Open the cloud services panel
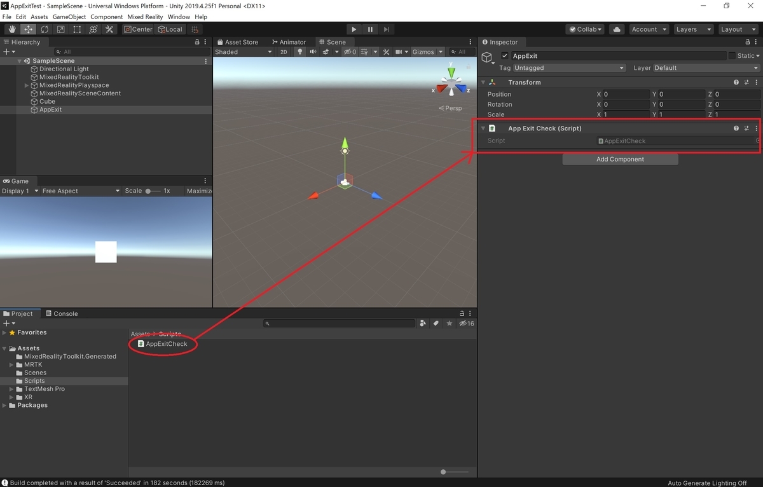 [616, 29]
